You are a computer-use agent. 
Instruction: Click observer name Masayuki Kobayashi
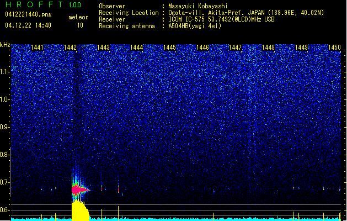pos(197,6)
